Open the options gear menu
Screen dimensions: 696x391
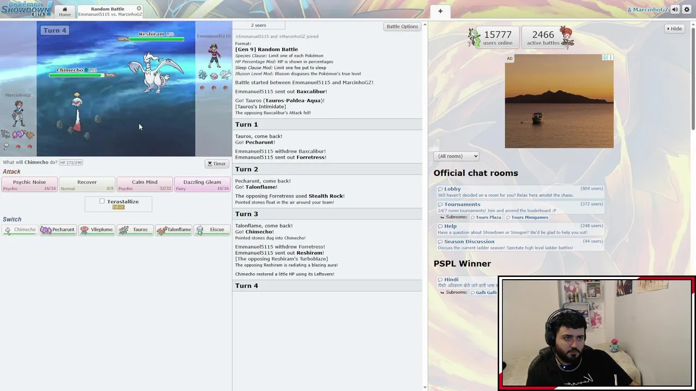click(x=687, y=10)
